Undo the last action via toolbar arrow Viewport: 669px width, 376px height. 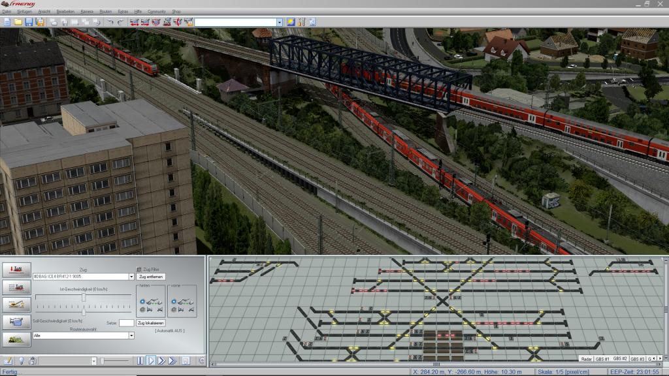[x=110, y=22]
